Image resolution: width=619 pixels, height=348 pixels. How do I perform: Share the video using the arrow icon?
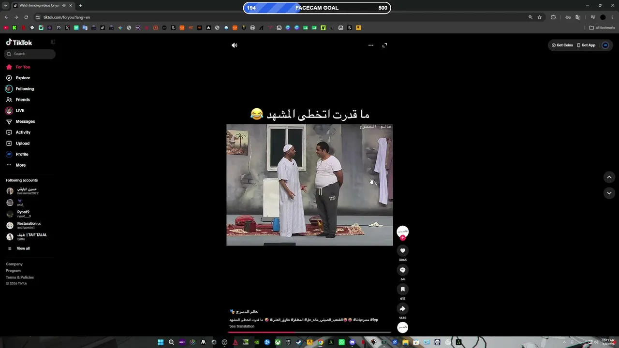pyautogui.click(x=402, y=308)
